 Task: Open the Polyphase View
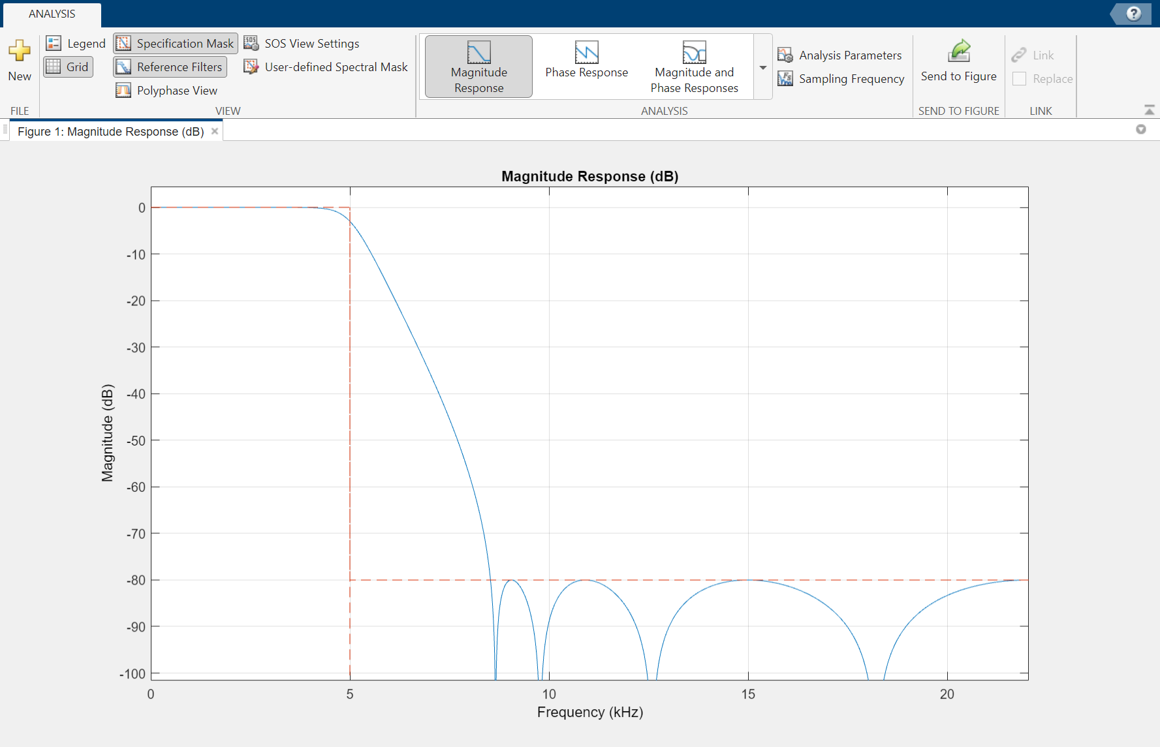coord(167,91)
